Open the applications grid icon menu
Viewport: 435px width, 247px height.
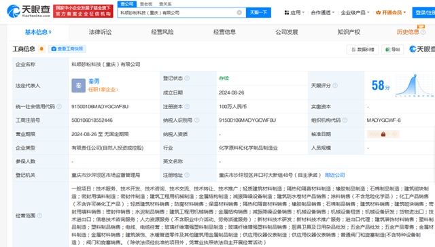point(287,12)
